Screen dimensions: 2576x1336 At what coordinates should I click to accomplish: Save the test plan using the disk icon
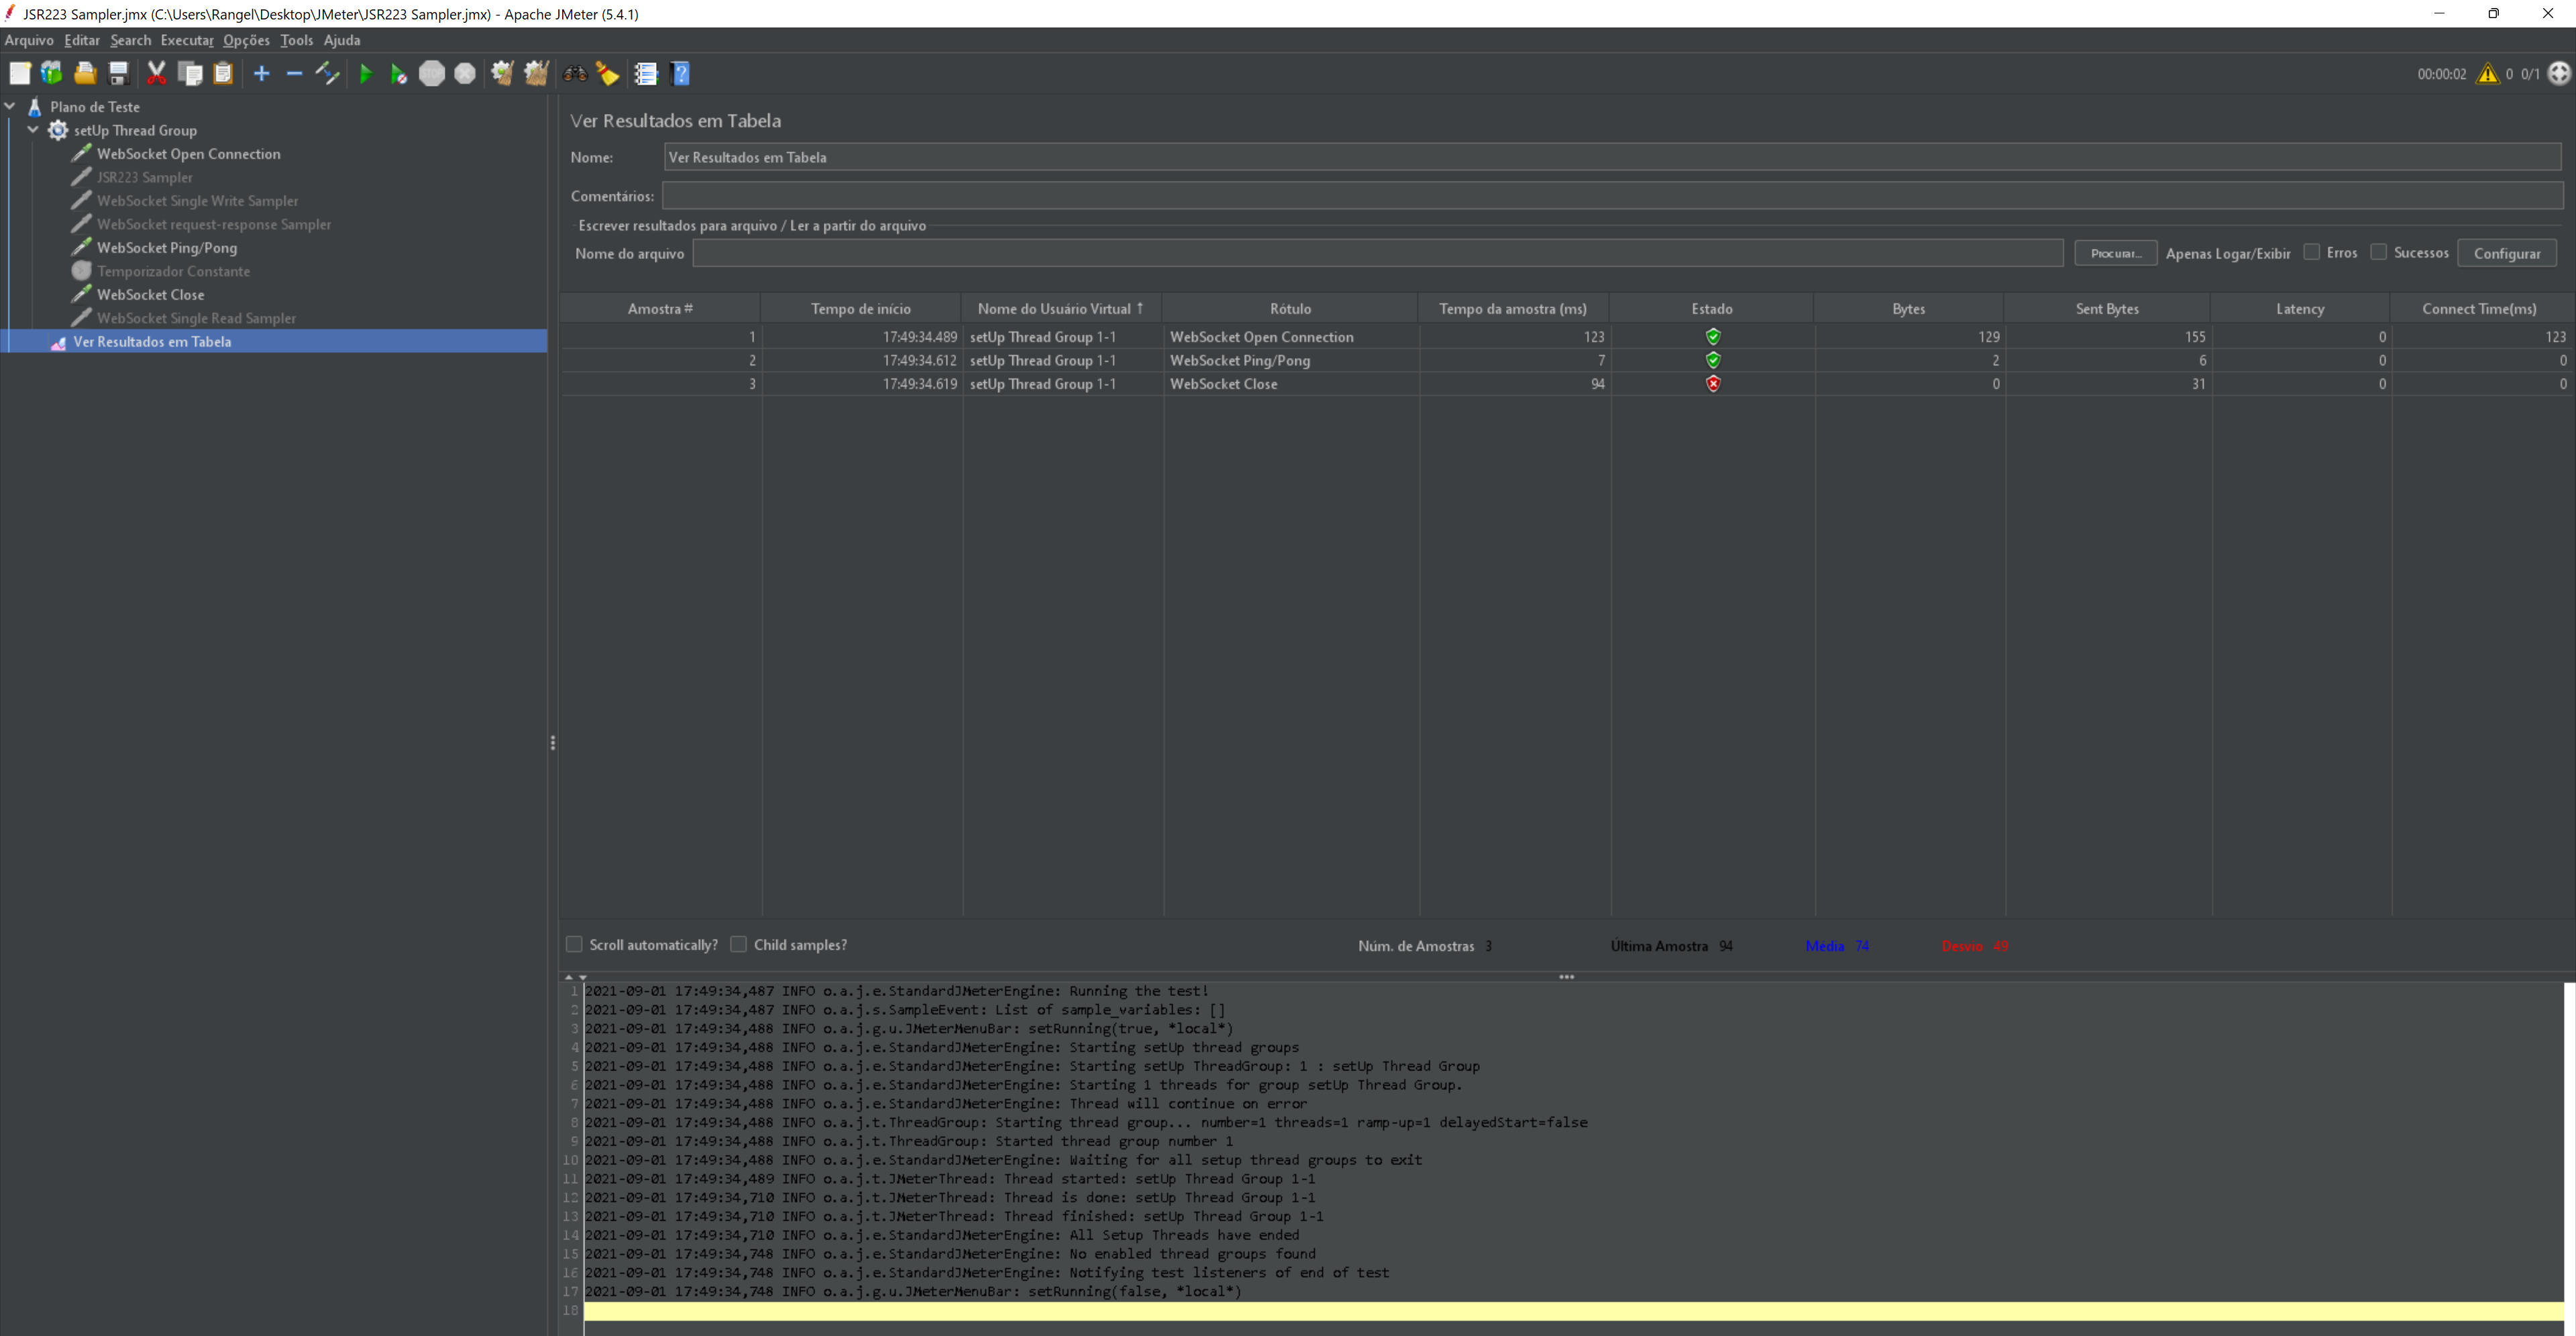click(x=118, y=73)
